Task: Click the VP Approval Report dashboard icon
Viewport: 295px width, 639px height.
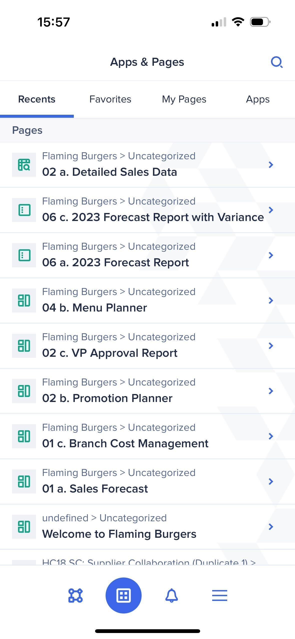Action: pos(24,345)
